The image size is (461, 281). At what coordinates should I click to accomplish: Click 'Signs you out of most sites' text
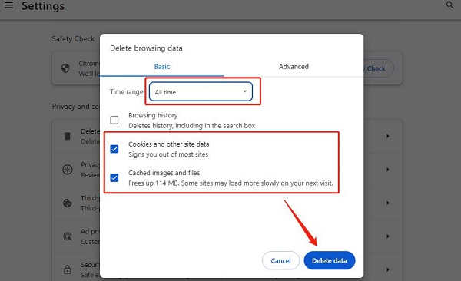[168, 154]
